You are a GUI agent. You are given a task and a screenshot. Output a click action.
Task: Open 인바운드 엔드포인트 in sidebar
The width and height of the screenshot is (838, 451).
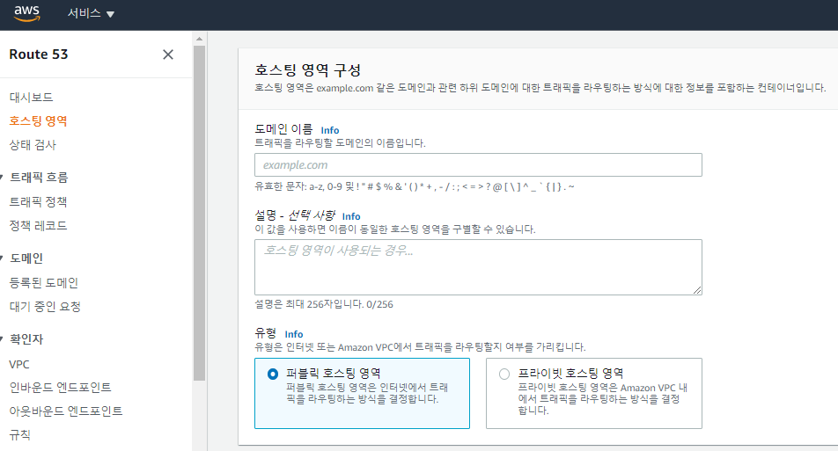click(x=60, y=388)
